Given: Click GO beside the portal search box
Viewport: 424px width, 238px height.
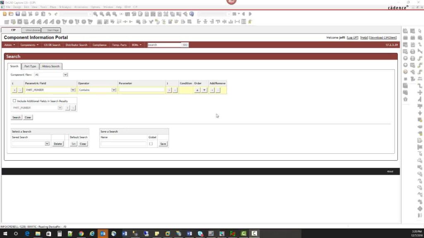Looking at the screenshot, I should point(185,45).
